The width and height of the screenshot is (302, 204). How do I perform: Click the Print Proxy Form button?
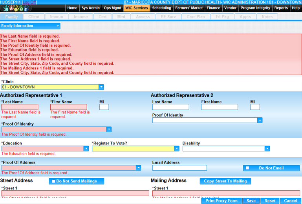221,201
